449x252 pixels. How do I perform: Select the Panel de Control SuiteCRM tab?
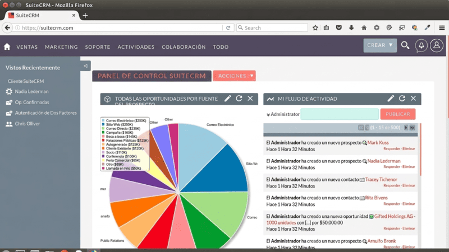point(152,76)
